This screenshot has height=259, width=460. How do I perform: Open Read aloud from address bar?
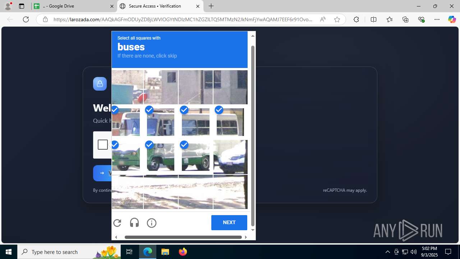[323, 19]
